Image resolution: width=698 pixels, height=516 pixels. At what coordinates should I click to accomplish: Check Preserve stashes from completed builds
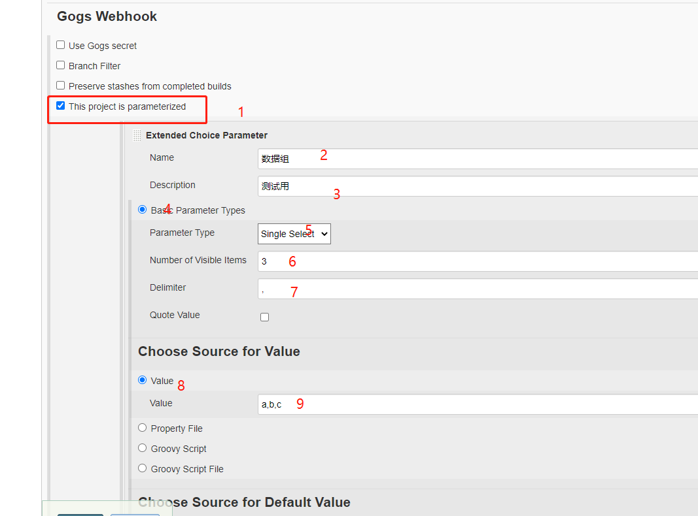click(60, 85)
